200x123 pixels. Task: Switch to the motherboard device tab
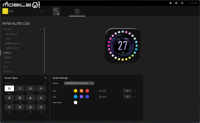click(x=56, y=11)
